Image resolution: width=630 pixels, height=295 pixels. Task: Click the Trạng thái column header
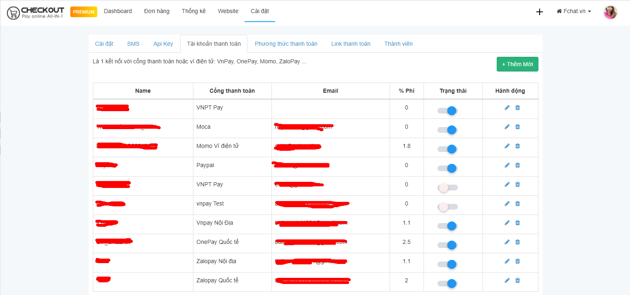click(453, 91)
